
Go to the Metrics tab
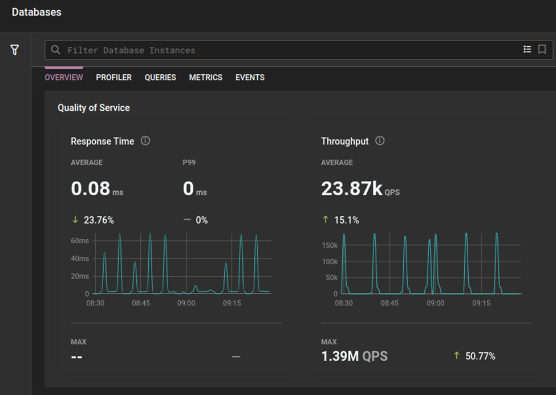coord(206,78)
